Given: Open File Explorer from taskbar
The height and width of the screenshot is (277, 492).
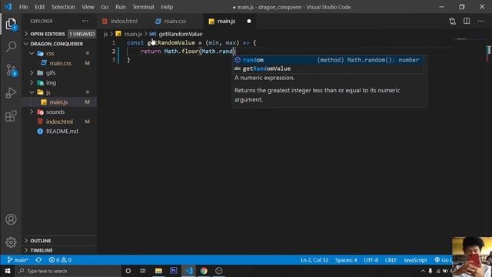Looking at the screenshot, I should tap(158, 271).
